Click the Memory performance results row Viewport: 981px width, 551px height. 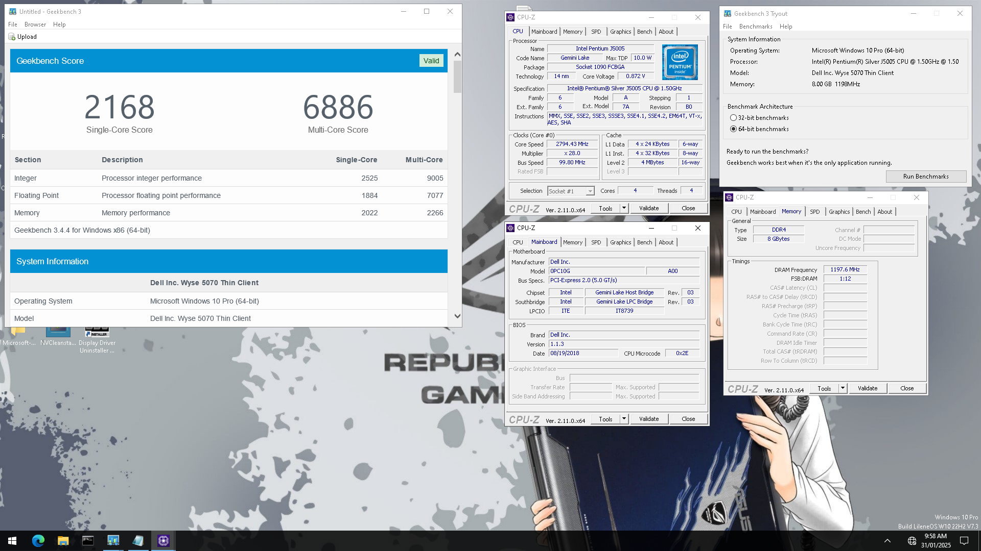229,213
